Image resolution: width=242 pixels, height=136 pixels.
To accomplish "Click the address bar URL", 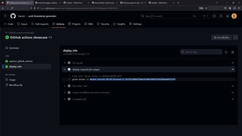I will point(79,8).
